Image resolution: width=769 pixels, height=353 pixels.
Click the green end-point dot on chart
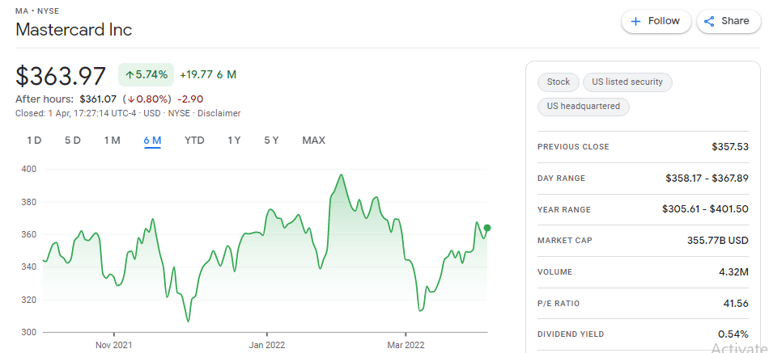(487, 228)
